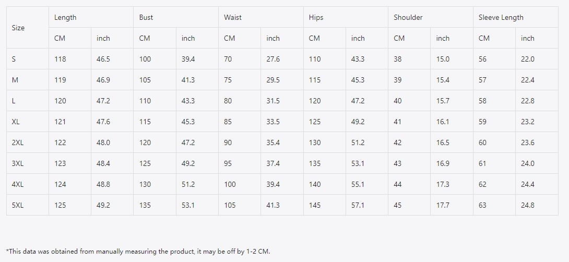Click the 46.5 inch length cell
This screenshot has height=262, width=569.
(x=112, y=59)
